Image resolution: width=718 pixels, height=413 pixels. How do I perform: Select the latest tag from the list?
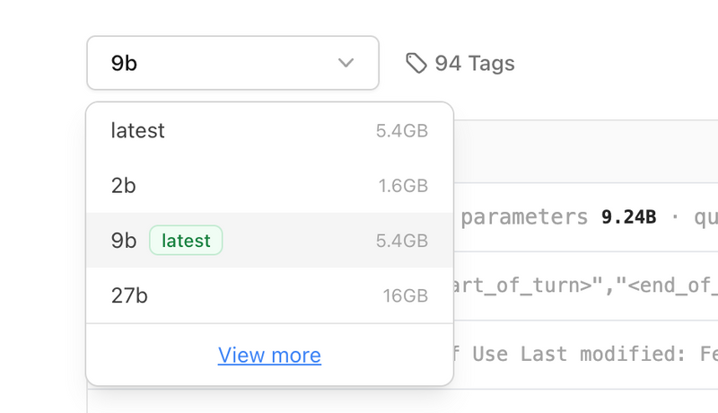[x=138, y=131]
